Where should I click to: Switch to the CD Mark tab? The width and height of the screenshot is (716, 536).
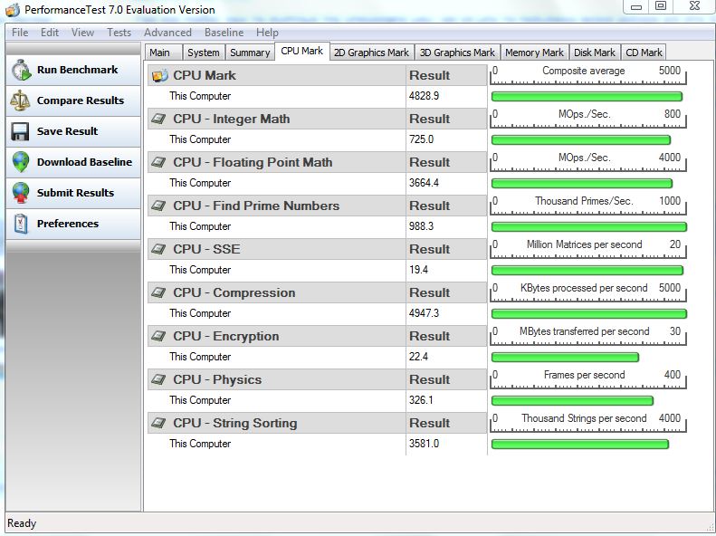pyautogui.click(x=644, y=53)
